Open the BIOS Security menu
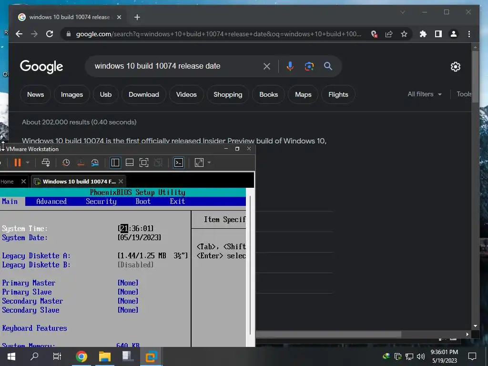The width and height of the screenshot is (488, 366). pos(101,202)
